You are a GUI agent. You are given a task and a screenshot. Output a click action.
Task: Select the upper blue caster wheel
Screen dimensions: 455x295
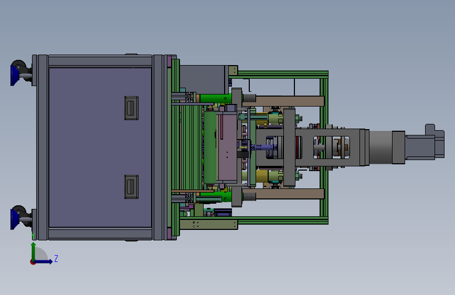pyautogui.click(x=15, y=75)
